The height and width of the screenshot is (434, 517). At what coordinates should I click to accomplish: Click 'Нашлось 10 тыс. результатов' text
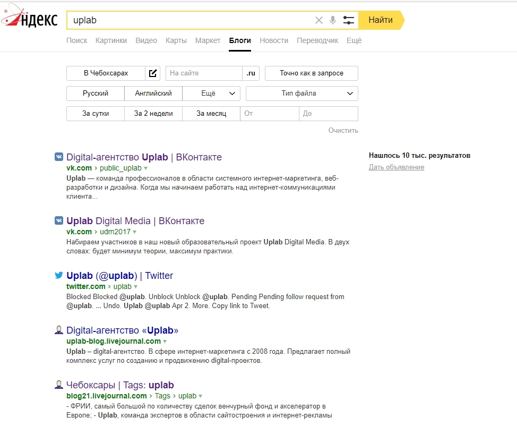419,156
